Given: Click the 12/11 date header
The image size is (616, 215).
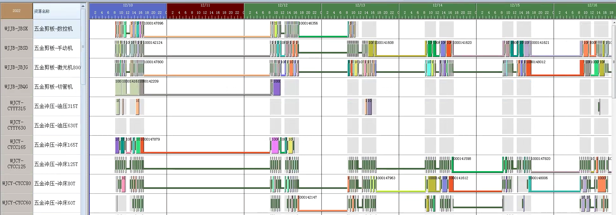Looking at the screenshot, I should tap(205, 5).
